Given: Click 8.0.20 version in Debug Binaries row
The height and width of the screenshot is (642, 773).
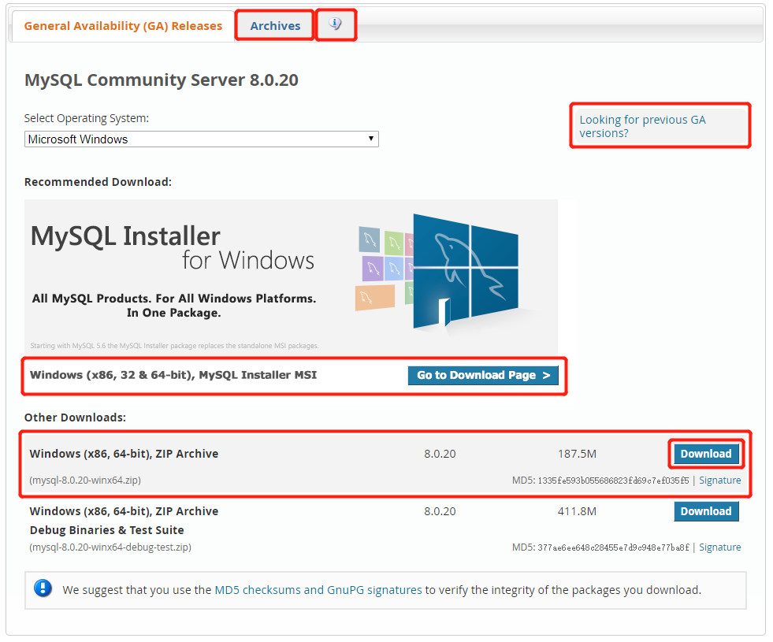Looking at the screenshot, I should point(440,511).
